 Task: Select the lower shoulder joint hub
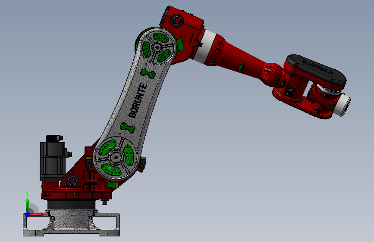click(x=116, y=158)
